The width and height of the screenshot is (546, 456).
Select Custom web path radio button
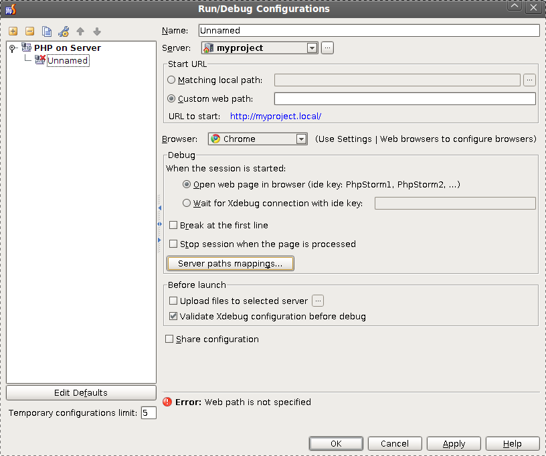[x=171, y=99]
